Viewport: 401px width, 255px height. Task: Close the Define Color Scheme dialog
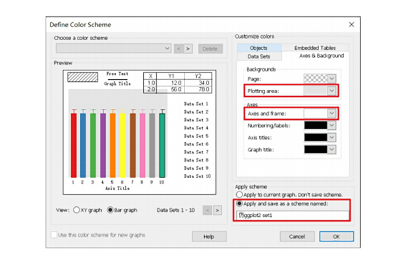click(351, 24)
